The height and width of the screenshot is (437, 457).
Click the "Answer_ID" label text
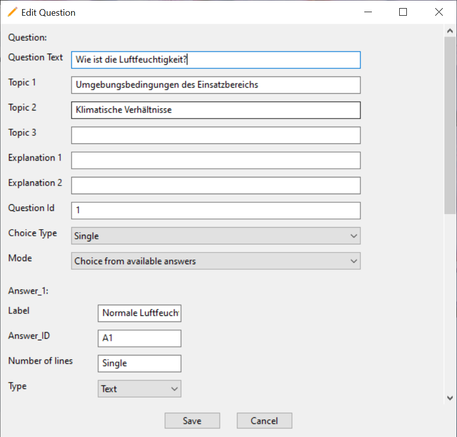(29, 336)
